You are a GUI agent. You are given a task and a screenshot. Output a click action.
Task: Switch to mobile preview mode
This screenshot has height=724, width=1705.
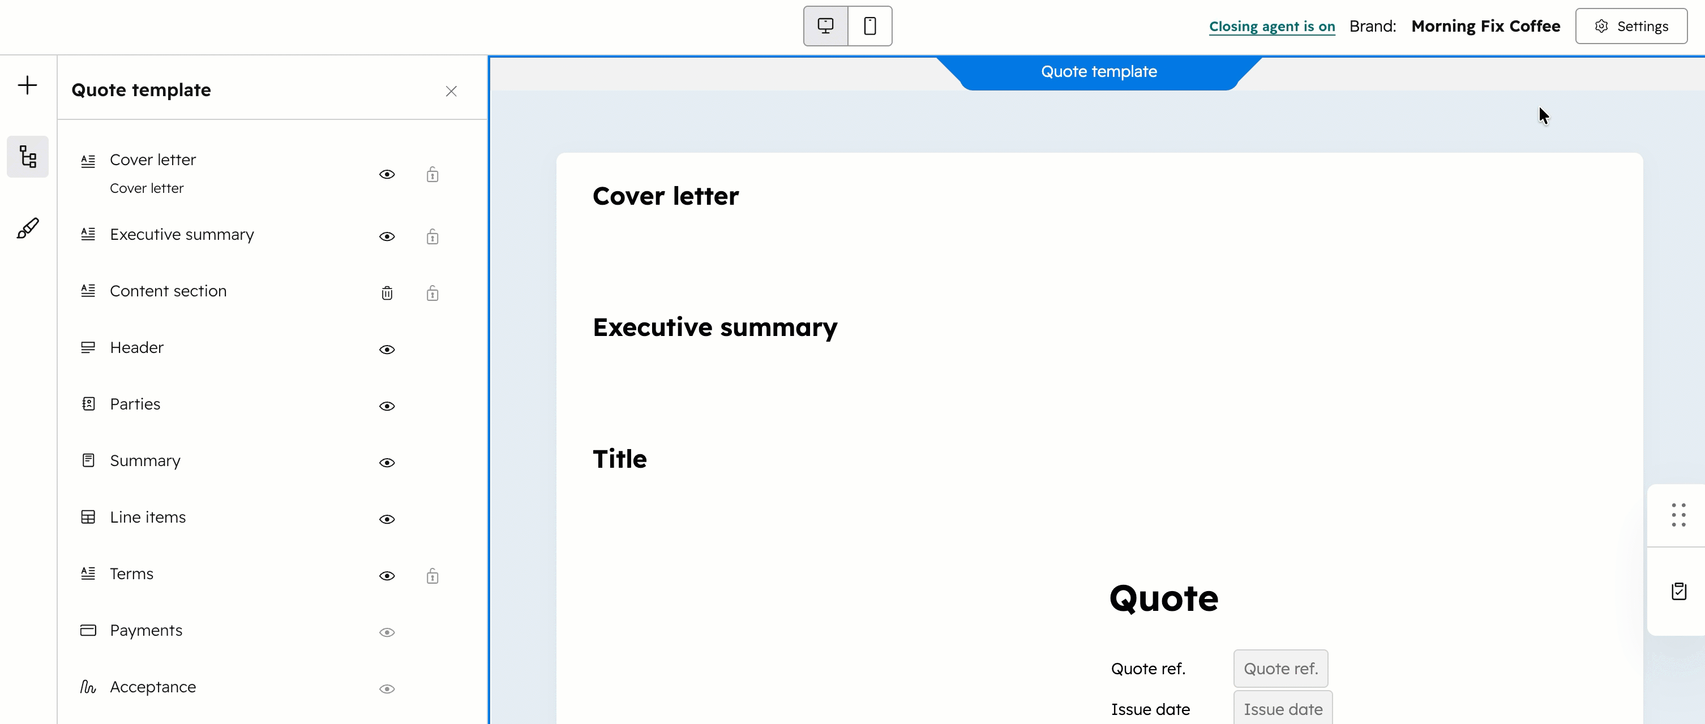point(869,27)
